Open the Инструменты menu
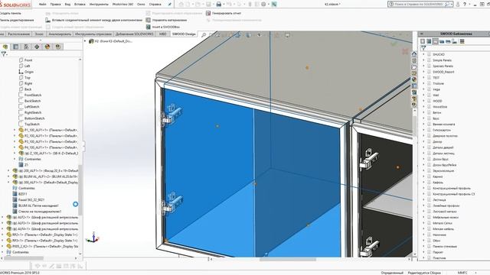This screenshot has width=490, height=275. click(99, 5)
